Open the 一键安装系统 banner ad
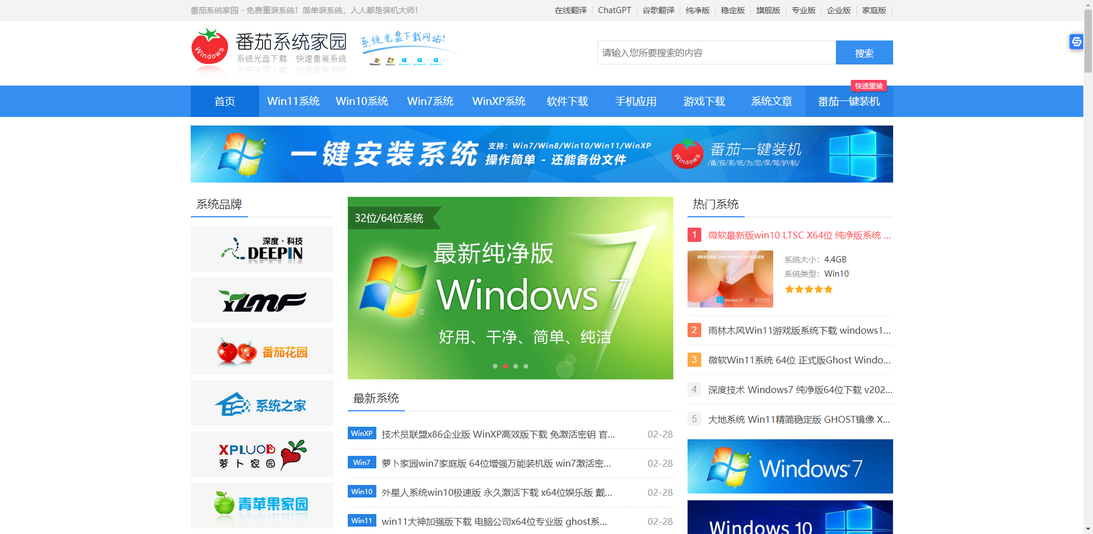 click(x=542, y=154)
